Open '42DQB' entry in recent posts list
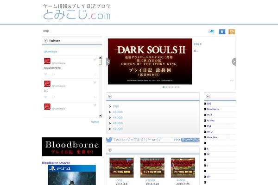 tap(118, 129)
